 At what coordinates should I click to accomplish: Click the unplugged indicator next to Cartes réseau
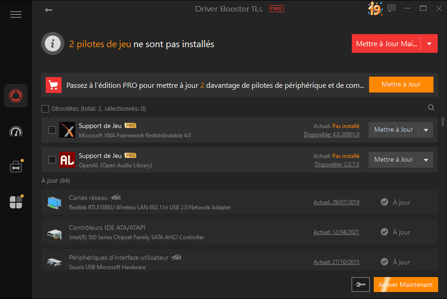[x=116, y=198]
